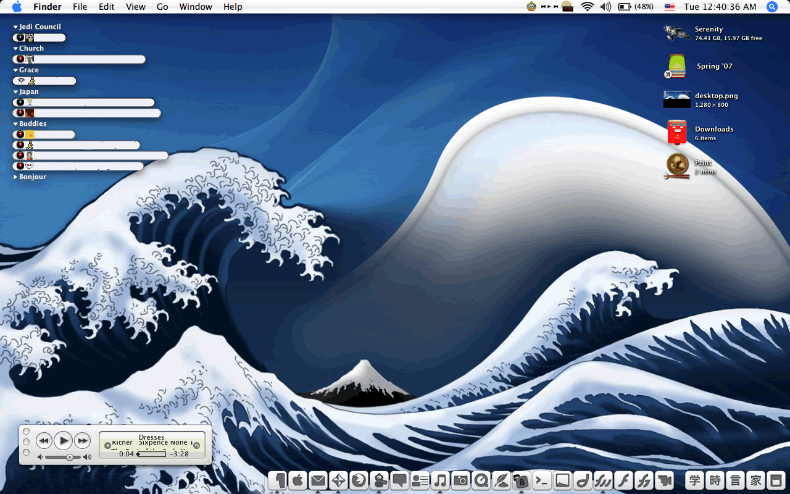The image size is (790, 494).
Task: Collapse the Church buddy group
Action: [x=15, y=49]
